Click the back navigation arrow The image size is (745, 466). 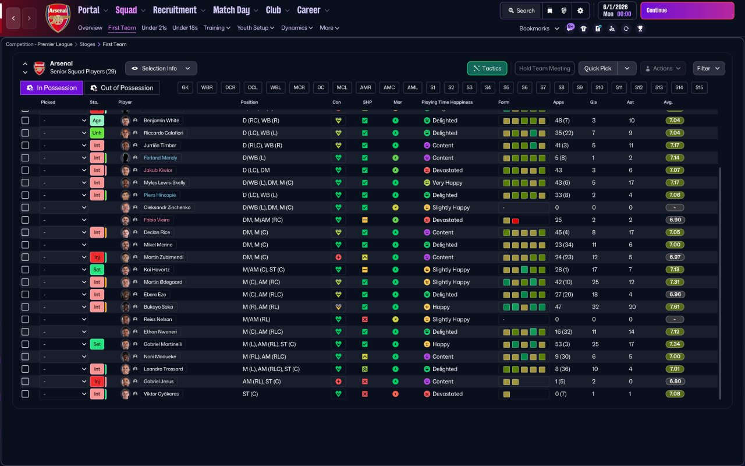13,18
